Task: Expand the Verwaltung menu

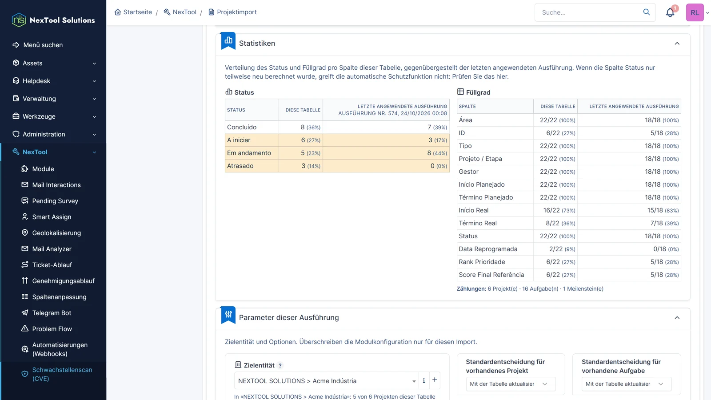Action: coord(53,99)
